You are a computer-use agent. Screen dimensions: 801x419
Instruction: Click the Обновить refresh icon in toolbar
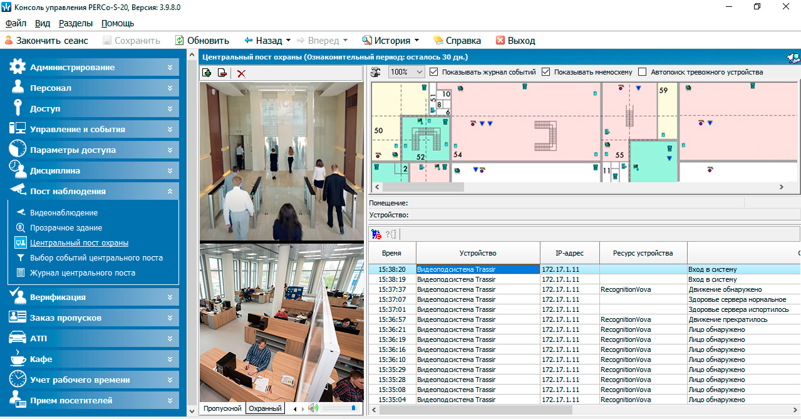[x=180, y=40]
